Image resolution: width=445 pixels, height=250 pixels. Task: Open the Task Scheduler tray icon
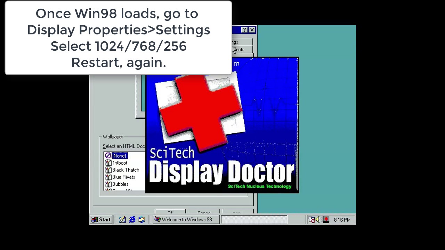click(311, 219)
